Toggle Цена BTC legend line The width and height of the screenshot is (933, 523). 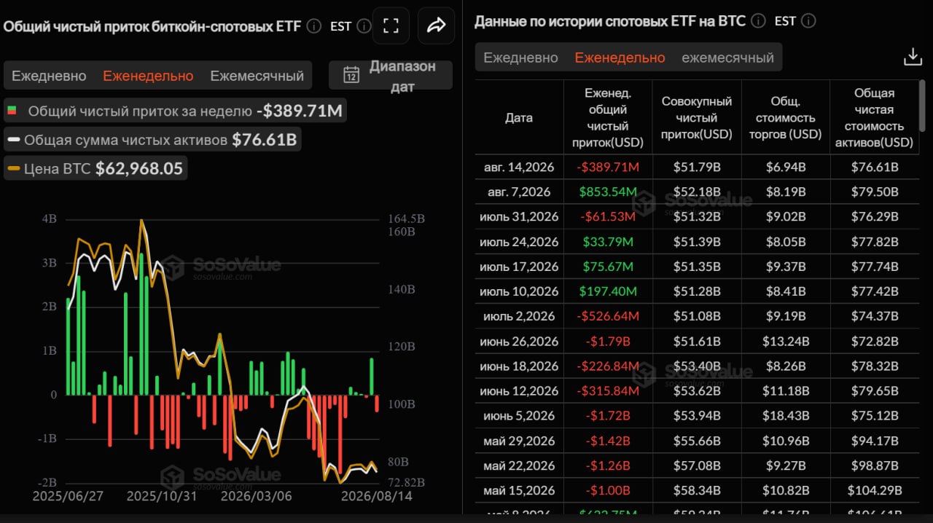pyautogui.click(x=96, y=168)
